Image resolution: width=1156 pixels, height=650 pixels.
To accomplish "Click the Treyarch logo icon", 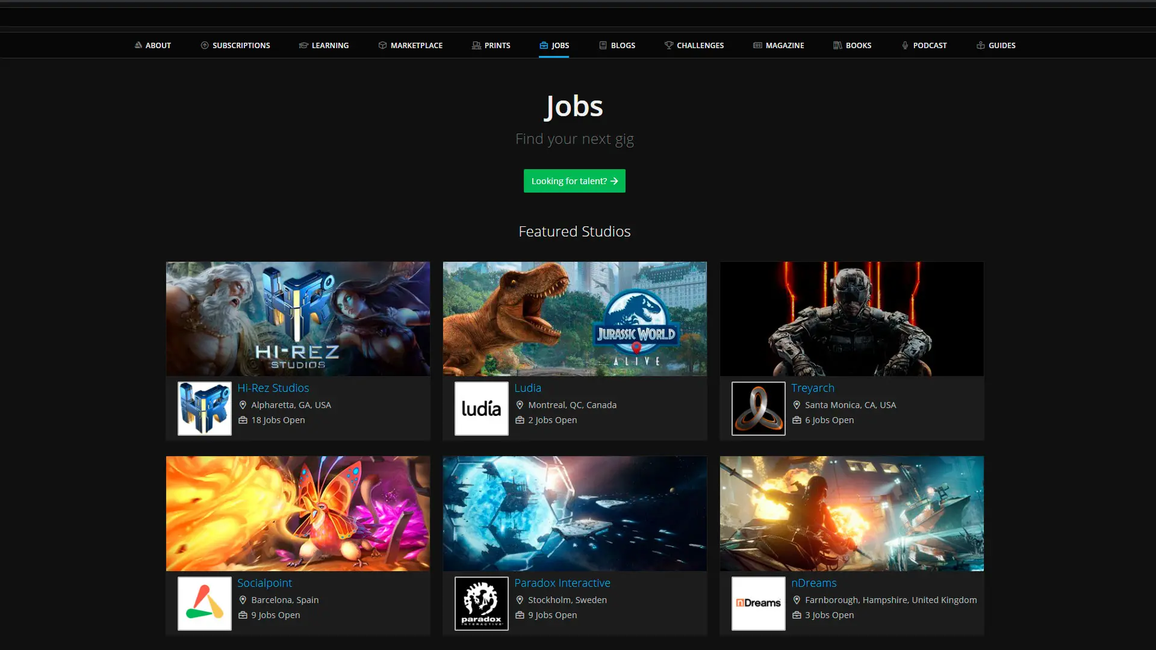I will click(x=759, y=409).
